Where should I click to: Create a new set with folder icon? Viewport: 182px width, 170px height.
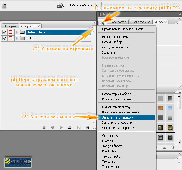pos(69,127)
